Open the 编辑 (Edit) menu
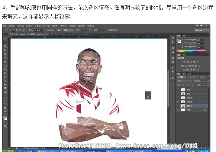This screenshot has width=216, height=152. click(21, 26)
